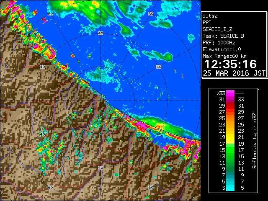The height and width of the screenshot is (201, 268).
Task: Select the 'PPI' scan type text
Action: point(207,23)
